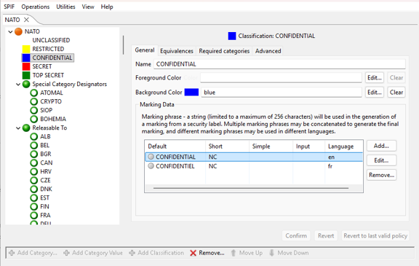Image resolution: width=419 pixels, height=266 pixels.
Task: Collapse Special Category Designators node
Action: point(18,85)
